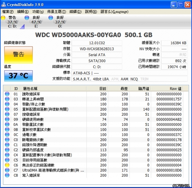
Task: Click the yellow warning orb for C: D:
Action: click(3, 18)
